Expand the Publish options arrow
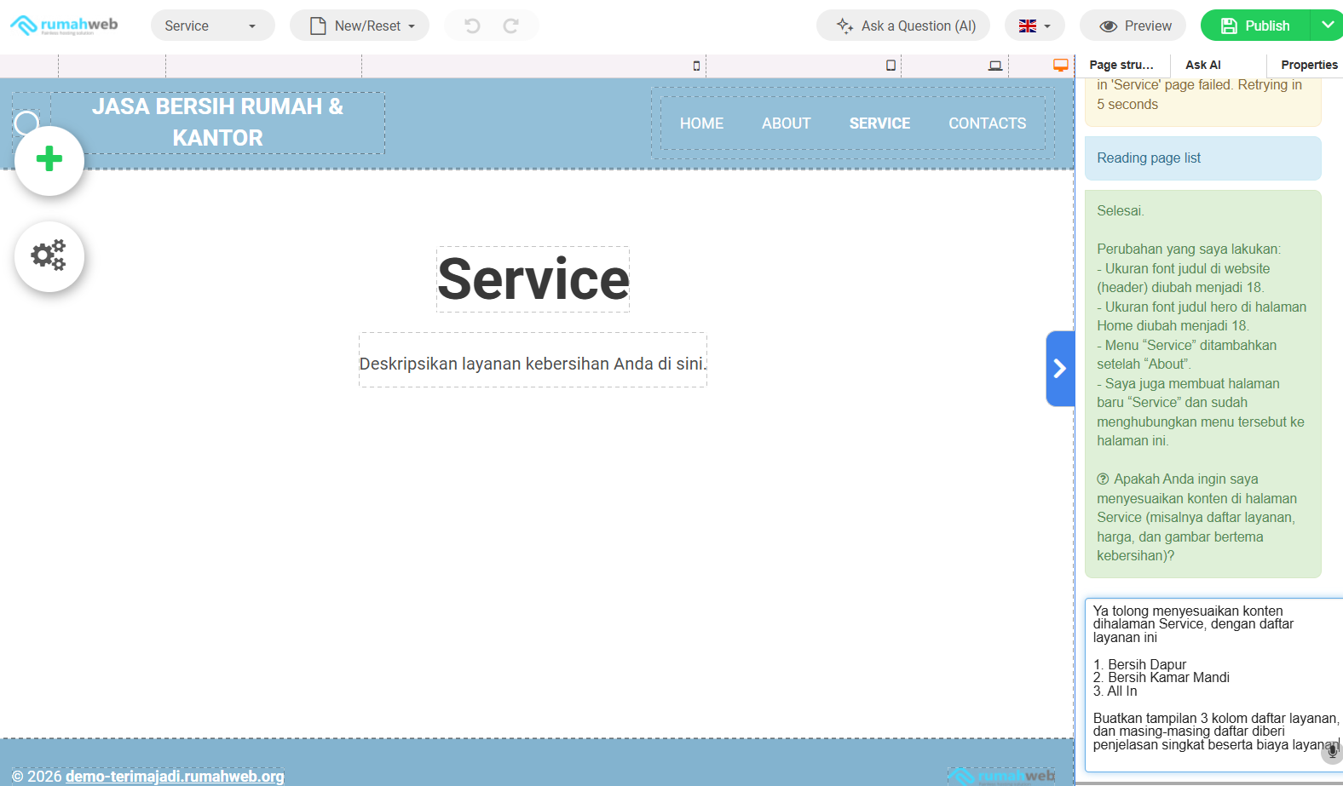This screenshot has width=1343, height=786. 1328,26
